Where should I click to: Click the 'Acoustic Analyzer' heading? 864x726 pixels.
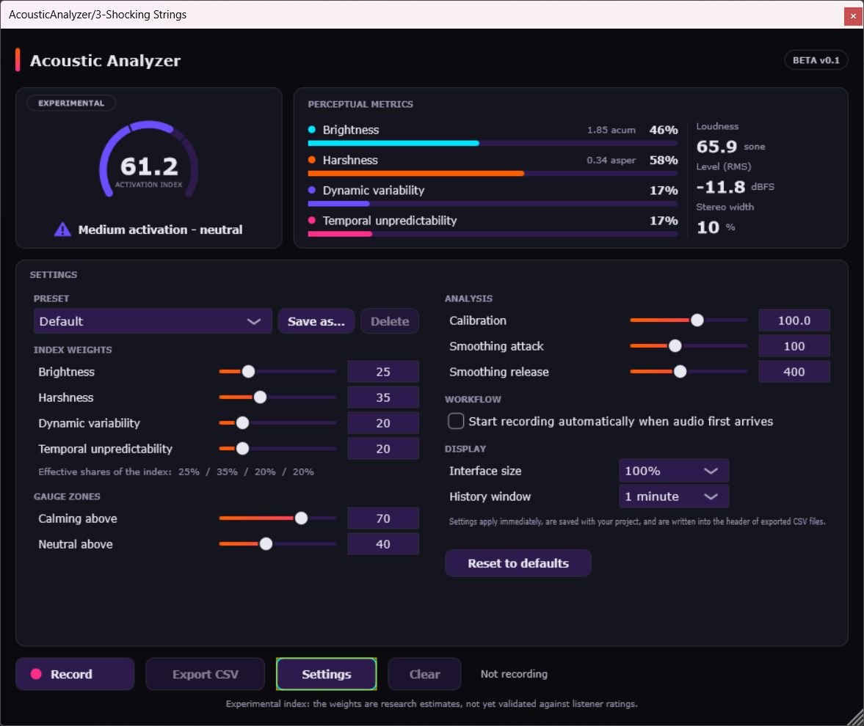[x=105, y=61]
